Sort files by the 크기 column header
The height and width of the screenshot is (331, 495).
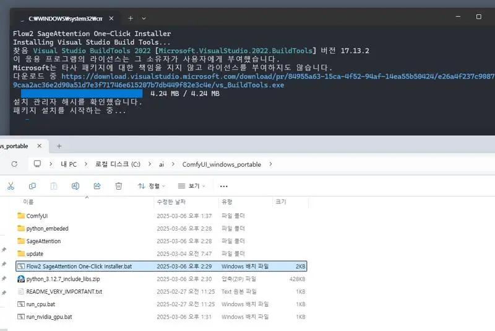pyautogui.click(x=281, y=201)
